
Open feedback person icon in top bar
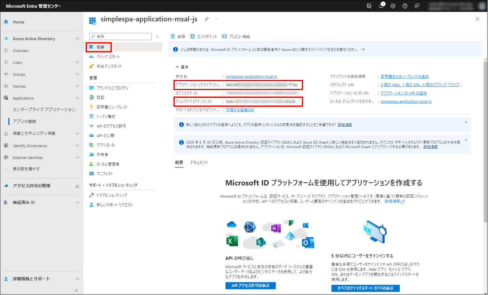417,6
